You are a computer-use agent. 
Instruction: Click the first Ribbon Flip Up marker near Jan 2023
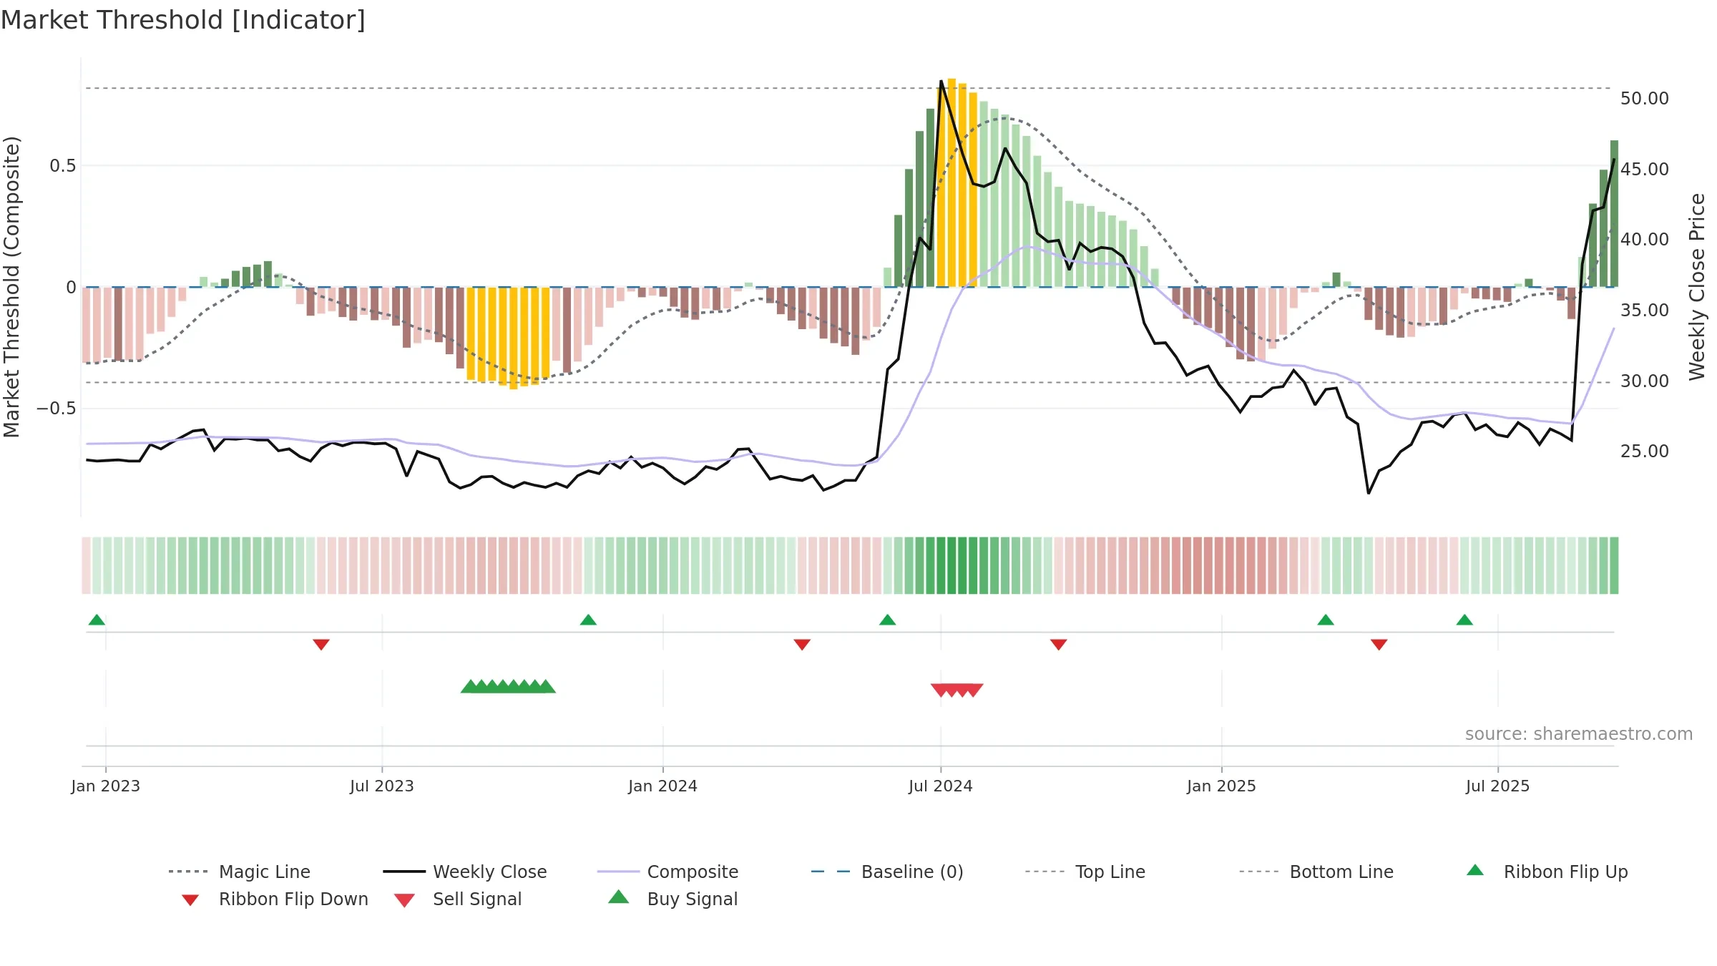[x=97, y=620]
